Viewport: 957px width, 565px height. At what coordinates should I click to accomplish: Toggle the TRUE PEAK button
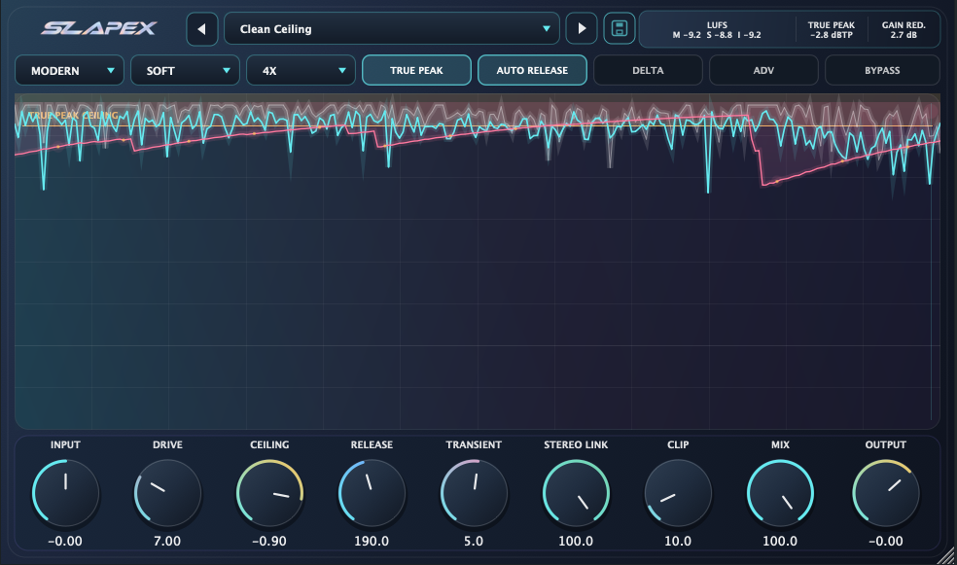click(417, 71)
